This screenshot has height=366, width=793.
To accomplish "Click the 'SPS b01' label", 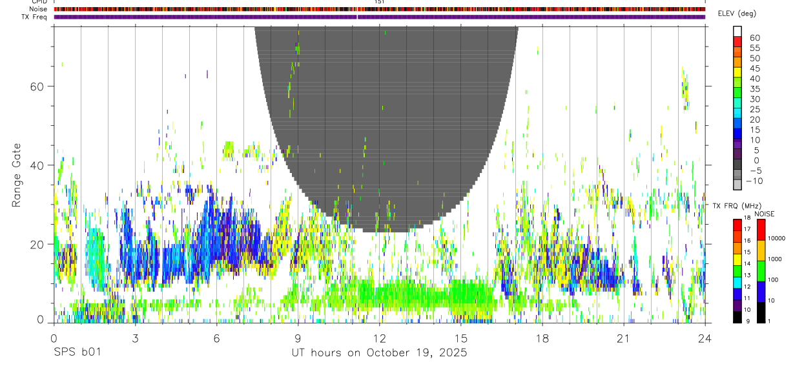I will (76, 352).
